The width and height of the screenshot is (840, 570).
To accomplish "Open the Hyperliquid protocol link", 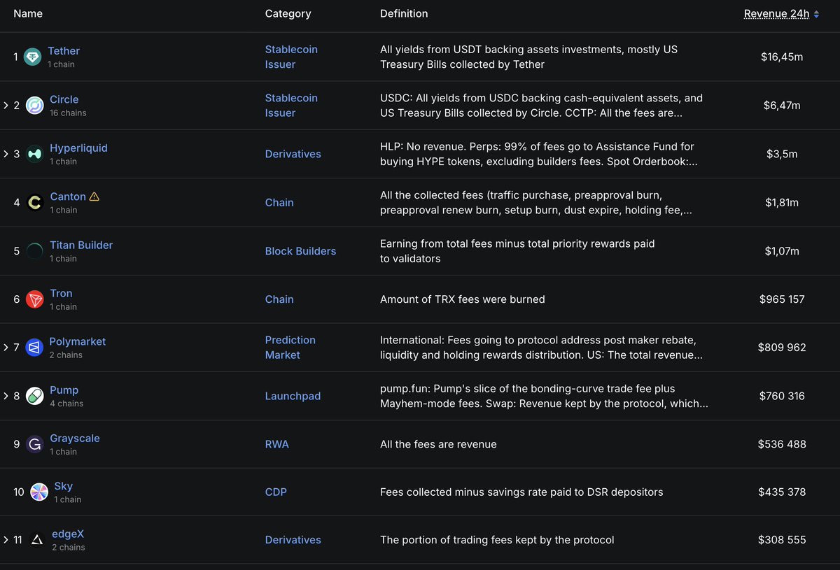I will [x=78, y=148].
